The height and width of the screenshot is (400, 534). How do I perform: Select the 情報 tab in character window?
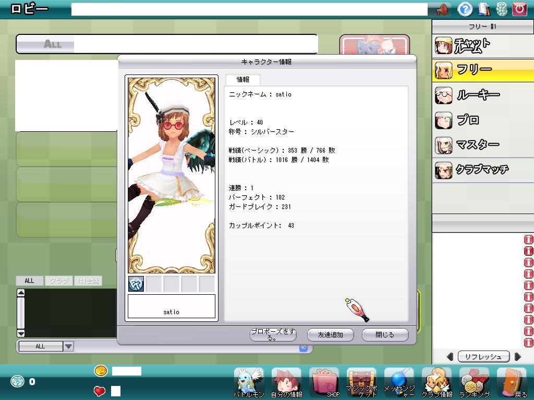243,80
